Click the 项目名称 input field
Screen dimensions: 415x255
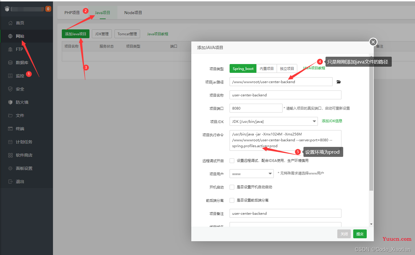[x=285, y=95]
